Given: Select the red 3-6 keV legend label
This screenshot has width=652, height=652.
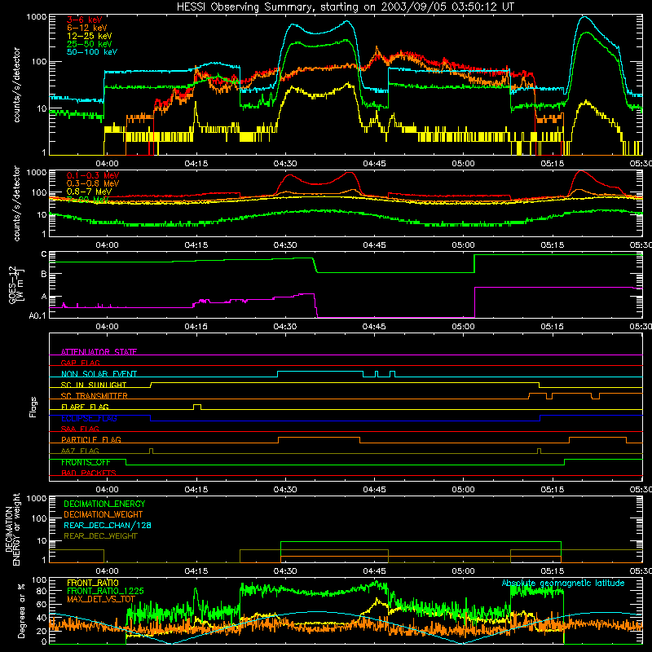Looking at the screenshot, I should click(x=85, y=20).
